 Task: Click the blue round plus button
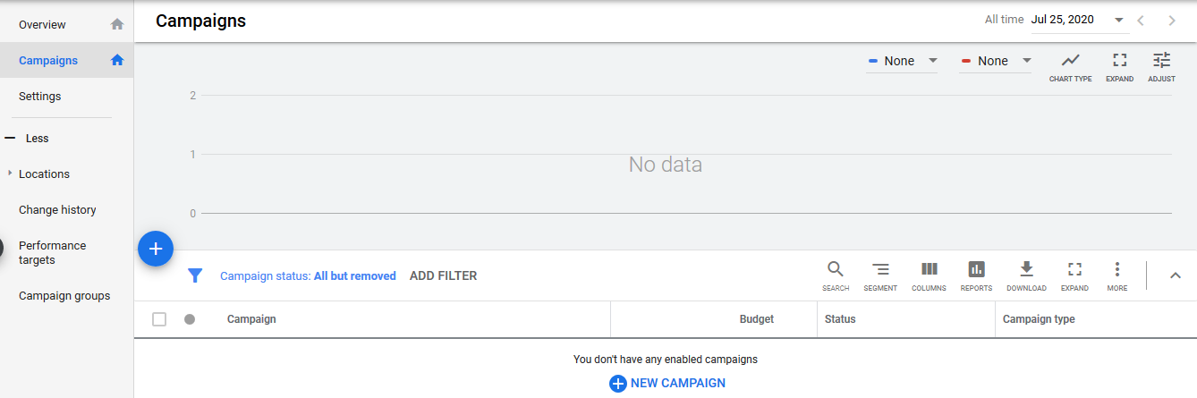coord(156,249)
